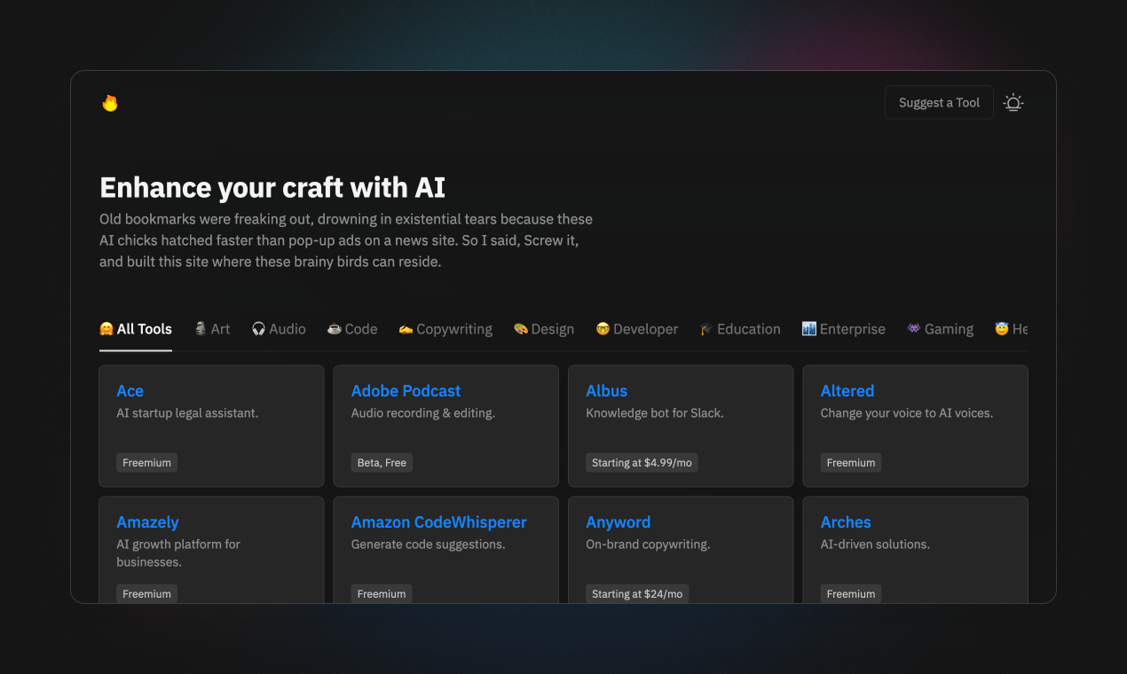The width and height of the screenshot is (1127, 674).
Task: Click 'On-brand copywriting.' description
Action: pos(648,545)
